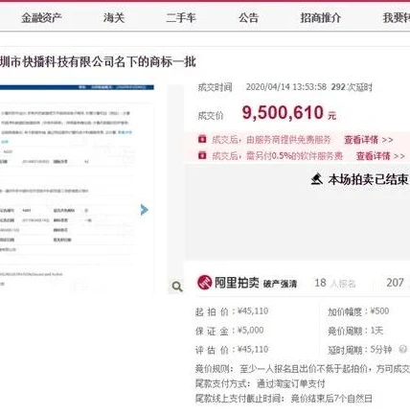This screenshot has width=410, height=414.
Task: Click the red gift icon before 免费服务 notice
Action: tap(202, 139)
